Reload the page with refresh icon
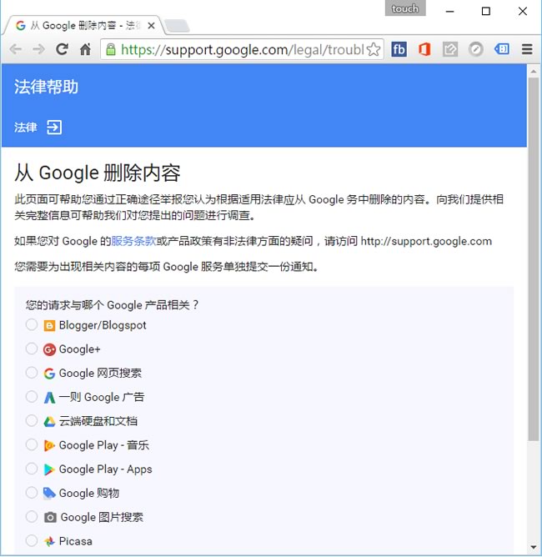This screenshot has height=557, width=542. [x=62, y=49]
